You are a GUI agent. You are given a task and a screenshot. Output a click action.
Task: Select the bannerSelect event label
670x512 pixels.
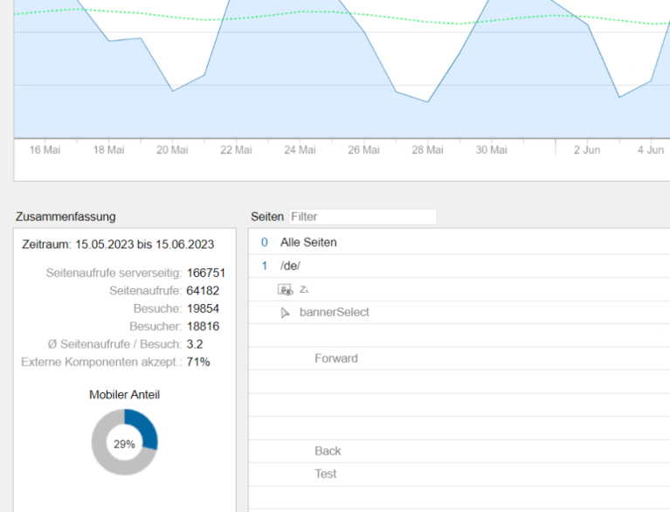coord(334,312)
